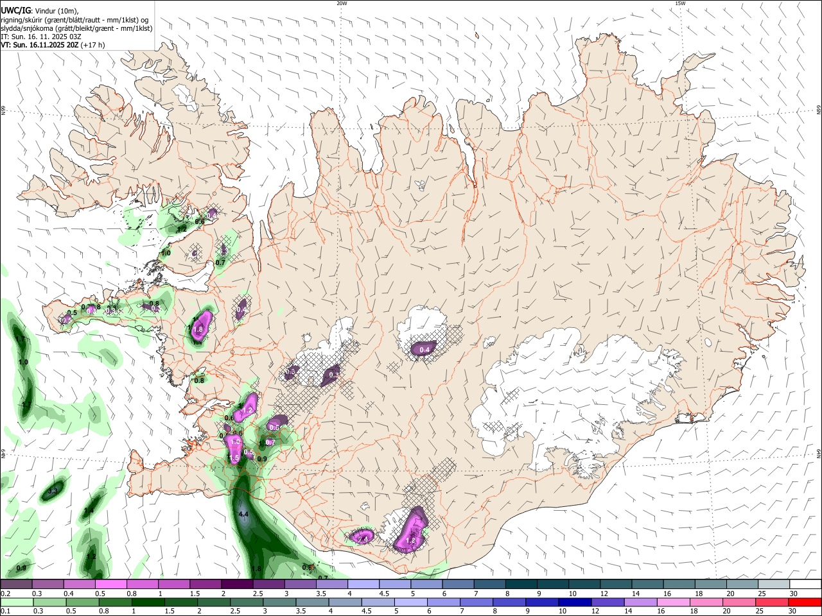Click the '0.1' label on the green scale
The width and height of the screenshot is (822, 616).
pyautogui.click(x=4, y=612)
